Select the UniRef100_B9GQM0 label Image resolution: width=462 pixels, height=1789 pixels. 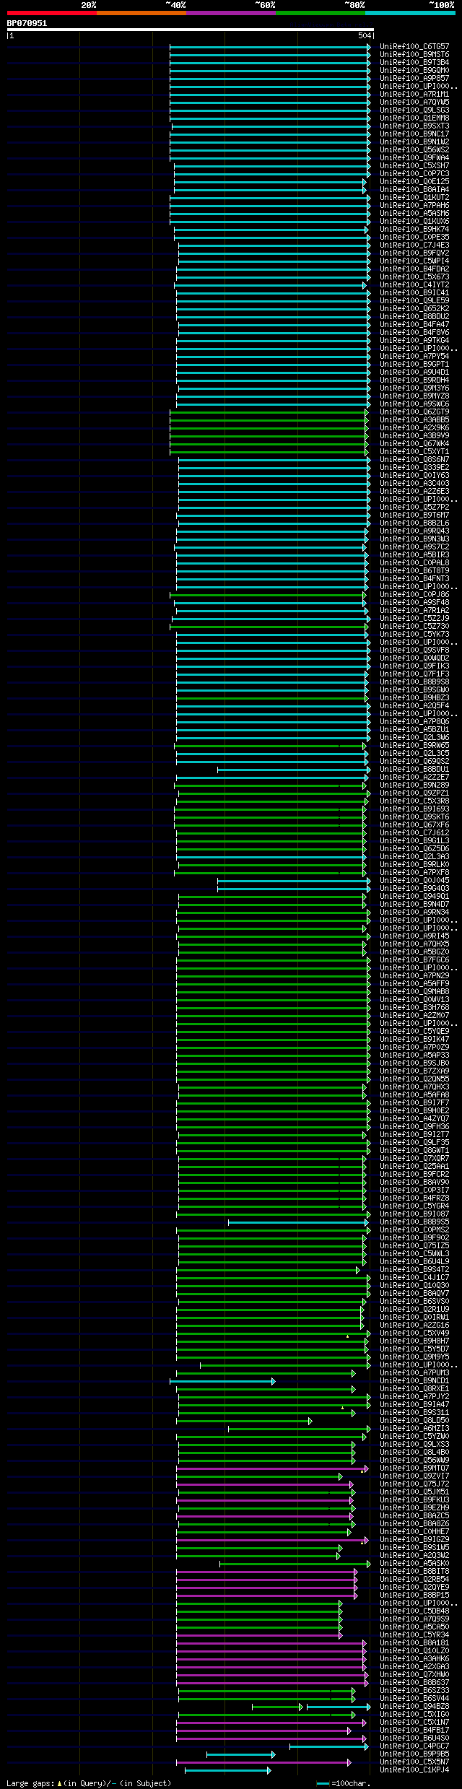[x=414, y=70]
